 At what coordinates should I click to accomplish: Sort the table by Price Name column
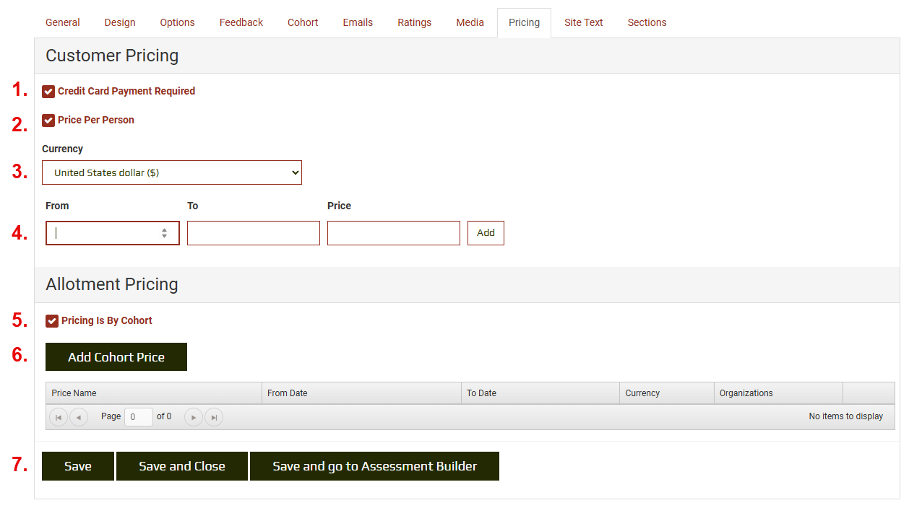point(72,393)
